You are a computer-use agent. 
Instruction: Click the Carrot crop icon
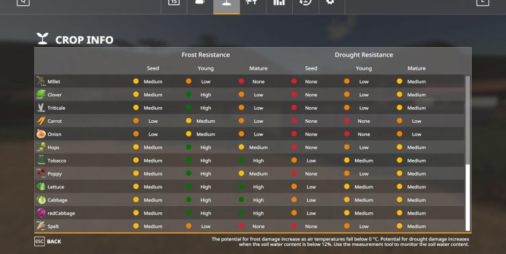[40, 121]
